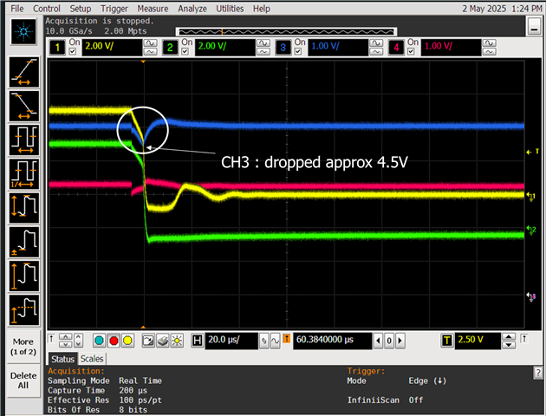The height and width of the screenshot is (416, 546).
Task: Open channel 3 setup button
Action: pos(283,48)
